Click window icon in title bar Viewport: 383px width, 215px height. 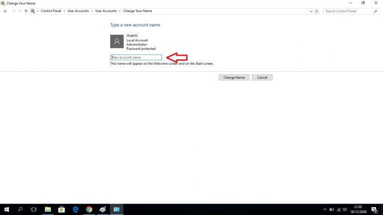2,3
